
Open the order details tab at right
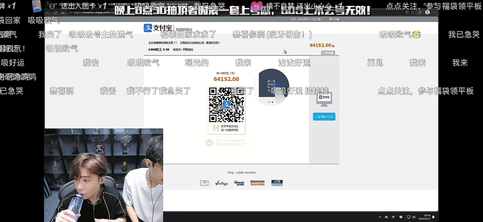[328, 53]
